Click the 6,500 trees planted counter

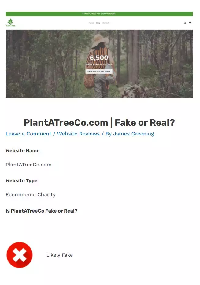[99, 58]
